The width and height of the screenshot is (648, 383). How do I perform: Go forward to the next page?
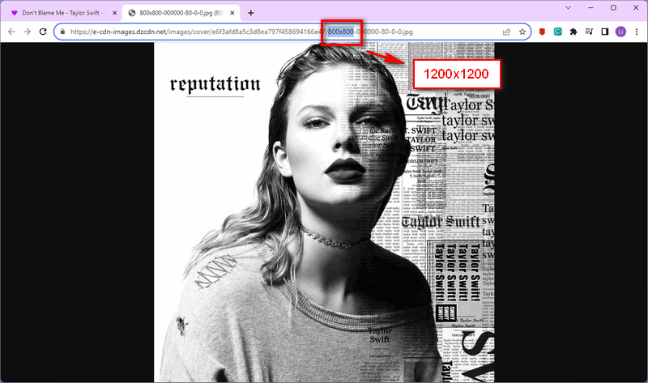[28, 32]
